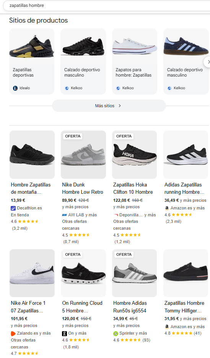The image size is (210, 358).
Task: Click Amazon logo under Adidas Zapatillas running
Action: pyautogui.click(x=167, y=208)
